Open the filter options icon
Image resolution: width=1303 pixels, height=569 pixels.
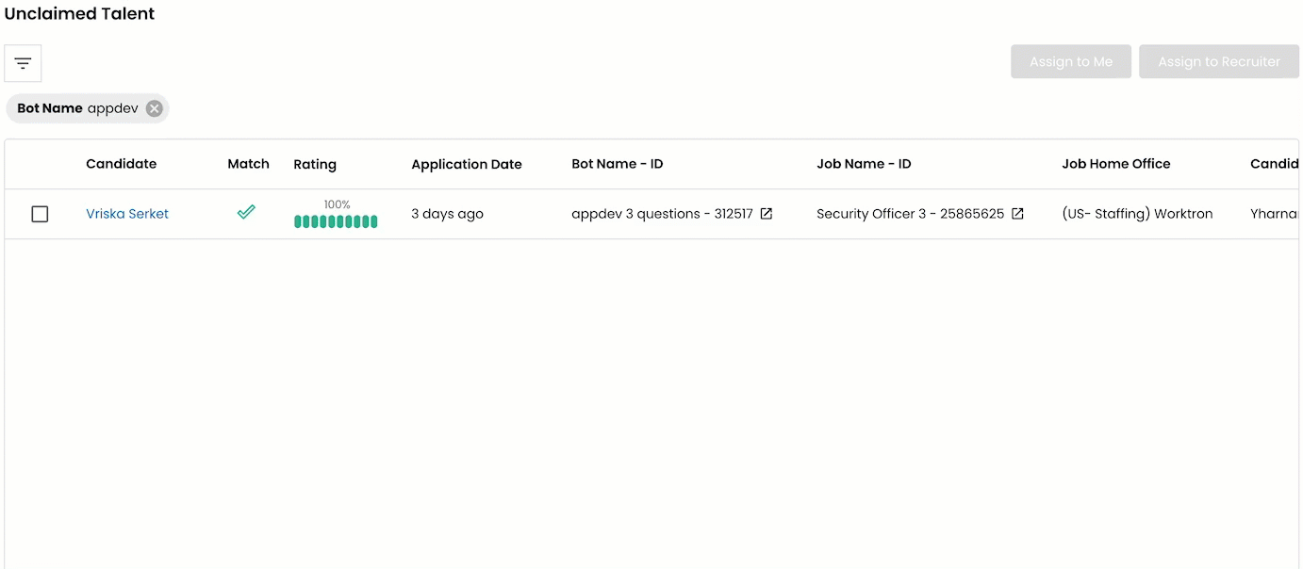[x=23, y=64]
